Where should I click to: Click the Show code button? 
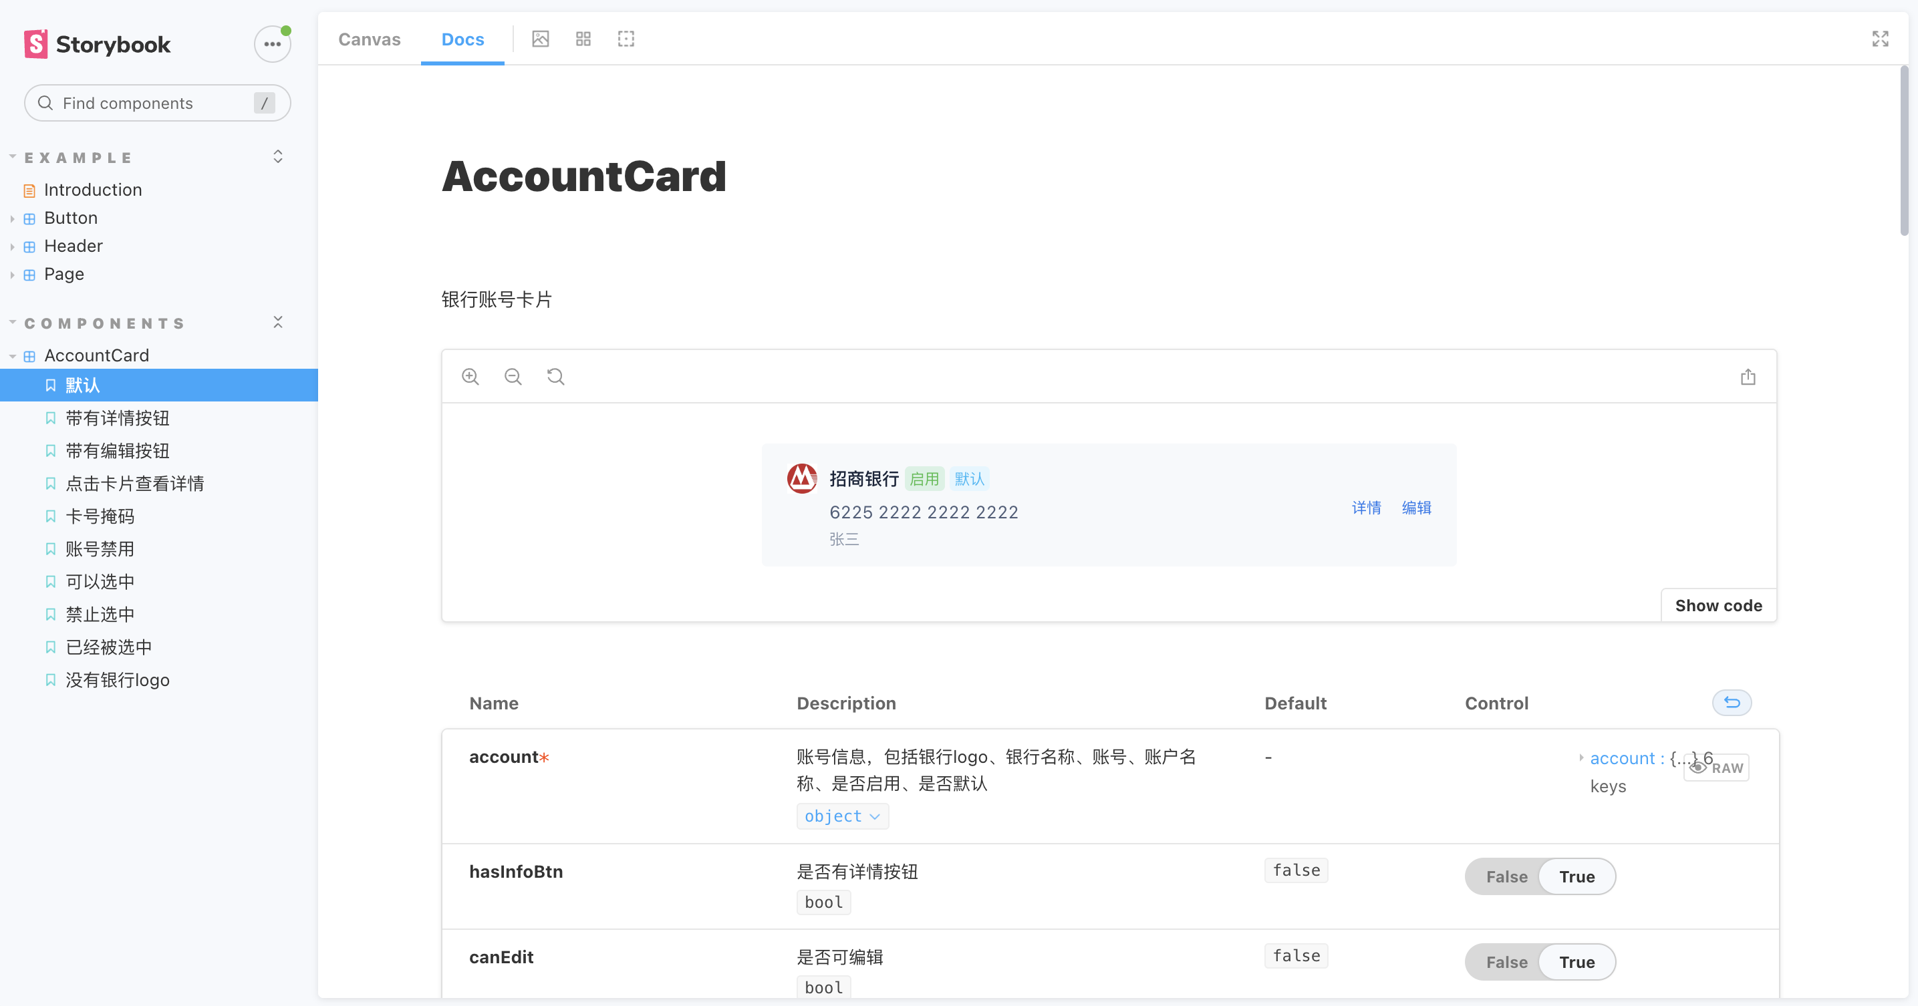(1718, 606)
